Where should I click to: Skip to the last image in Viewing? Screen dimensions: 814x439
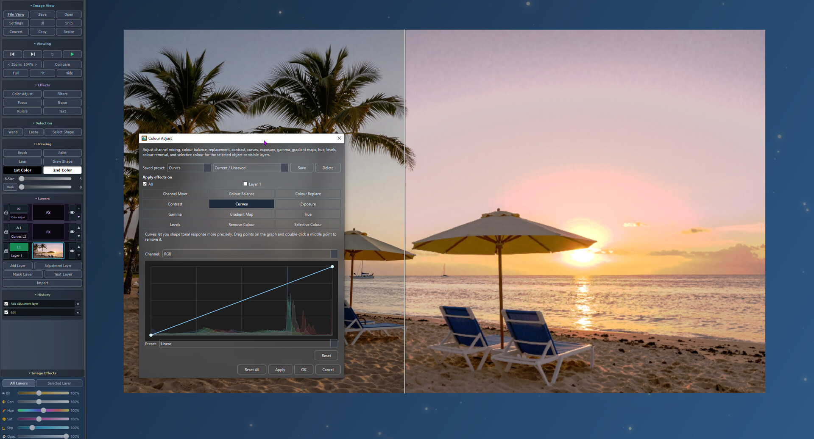click(x=32, y=54)
